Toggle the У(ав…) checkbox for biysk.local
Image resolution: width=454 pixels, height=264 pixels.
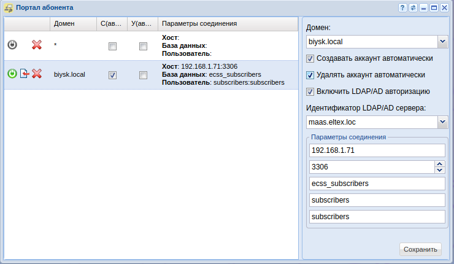coord(143,75)
